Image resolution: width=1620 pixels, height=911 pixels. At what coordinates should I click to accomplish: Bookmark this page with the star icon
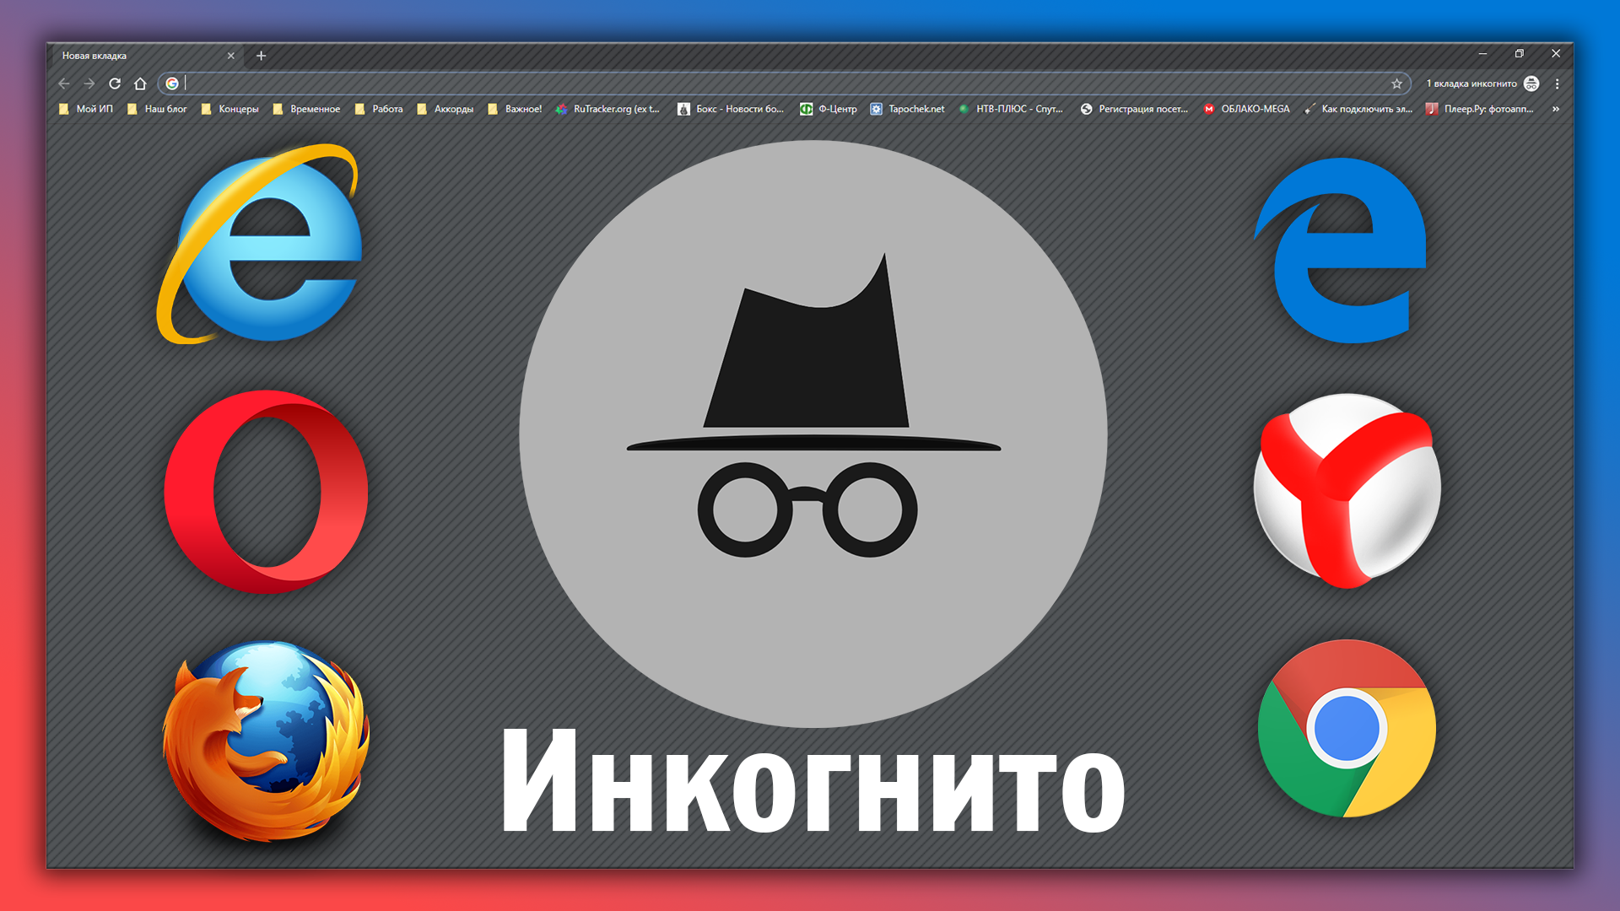tap(1396, 84)
